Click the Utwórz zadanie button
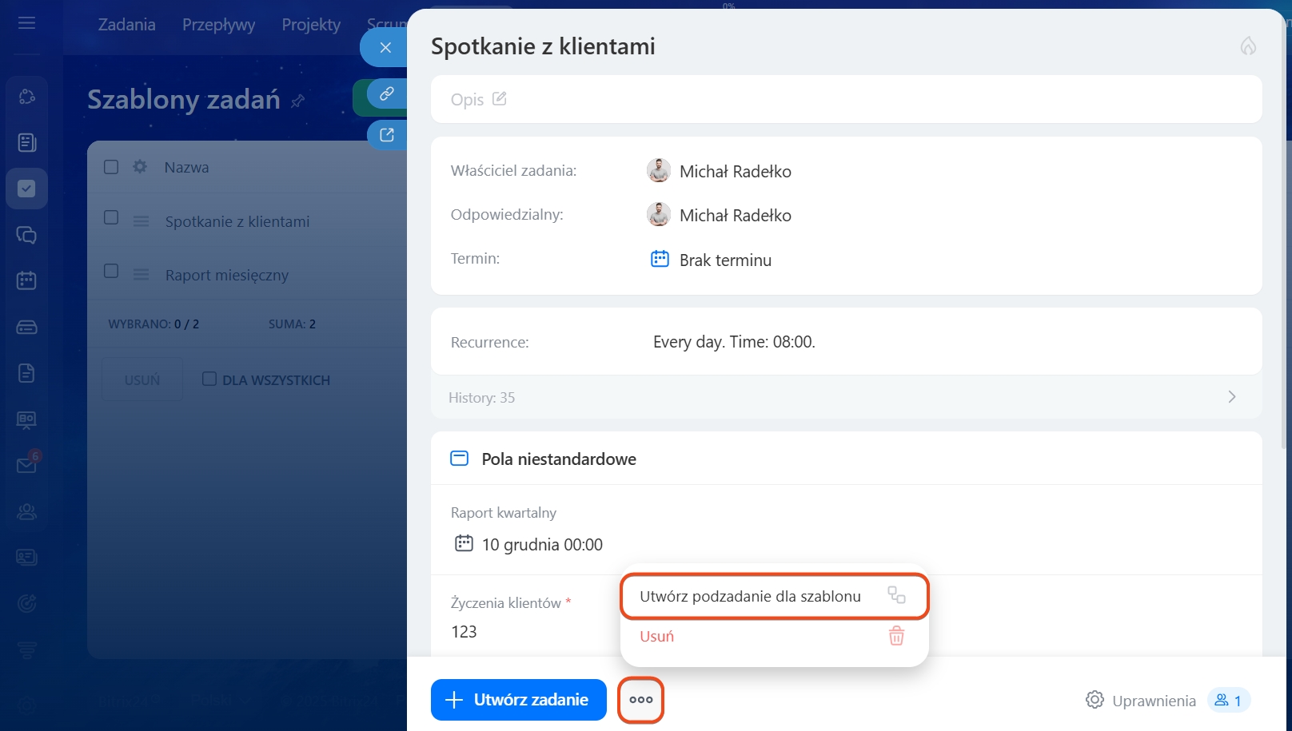The image size is (1292, 731). 518,700
